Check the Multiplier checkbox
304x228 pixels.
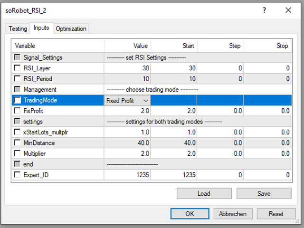(17, 153)
